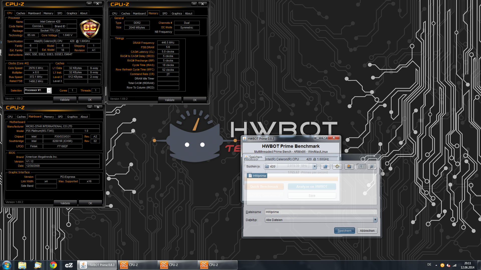Cancel the dialog with Abbrechen
This screenshot has width=481, height=270.
coord(367,231)
